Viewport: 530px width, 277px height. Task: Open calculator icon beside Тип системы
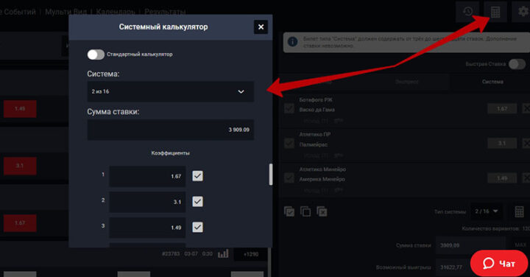(x=519, y=211)
